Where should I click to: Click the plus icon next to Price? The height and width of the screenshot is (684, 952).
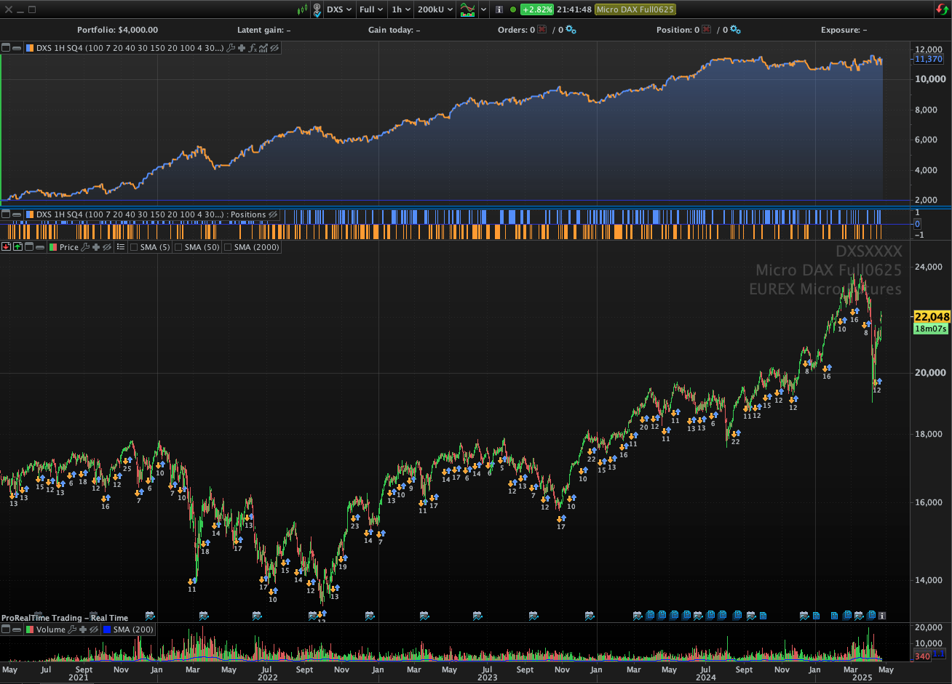(x=96, y=247)
